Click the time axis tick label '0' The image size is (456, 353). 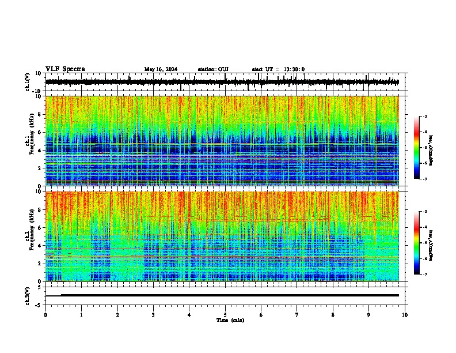(x=45, y=315)
